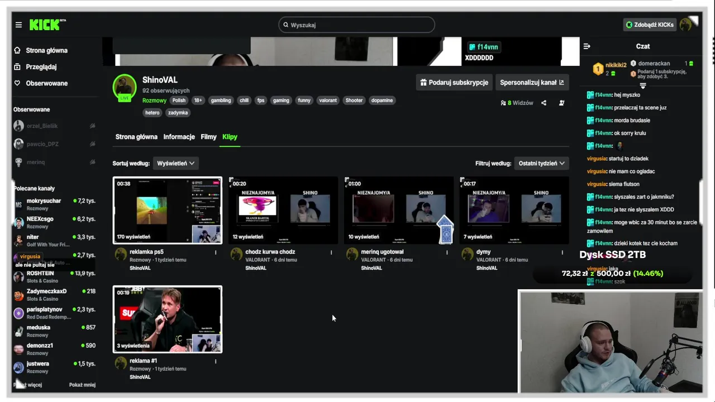Image resolution: width=715 pixels, height=402 pixels.
Task: Open the options menu for chodz kurwa chodz
Action: (x=331, y=252)
